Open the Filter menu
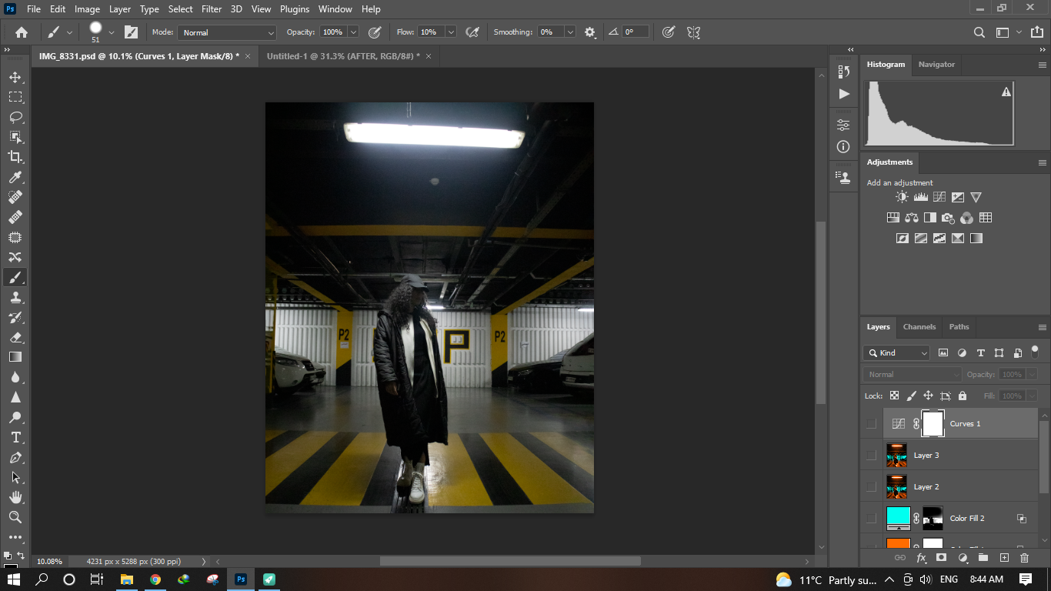 click(212, 9)
